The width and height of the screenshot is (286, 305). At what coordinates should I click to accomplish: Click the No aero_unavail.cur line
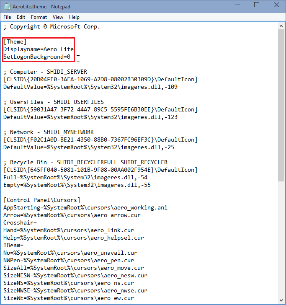70,253
